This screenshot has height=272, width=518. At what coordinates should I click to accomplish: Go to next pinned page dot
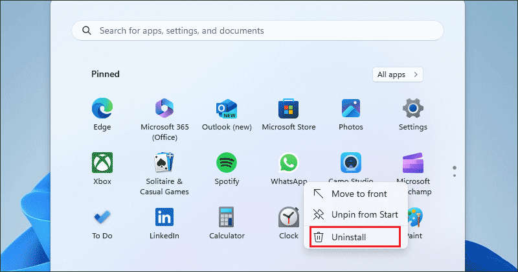[455, 176]
